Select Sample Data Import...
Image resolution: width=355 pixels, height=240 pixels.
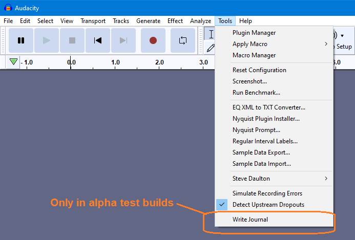click(x=274, y=164)
